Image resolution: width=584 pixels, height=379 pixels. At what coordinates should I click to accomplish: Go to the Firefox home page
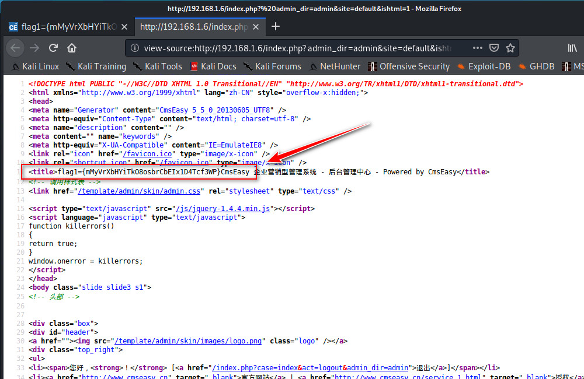[x=72, y=48]
